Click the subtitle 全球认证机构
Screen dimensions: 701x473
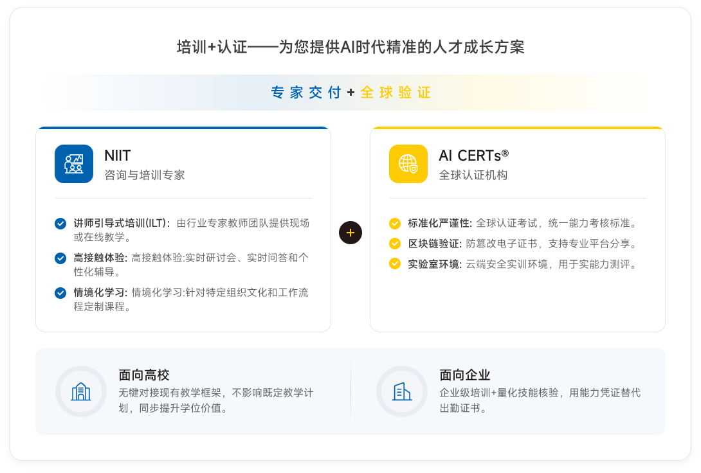click(473, 175)
